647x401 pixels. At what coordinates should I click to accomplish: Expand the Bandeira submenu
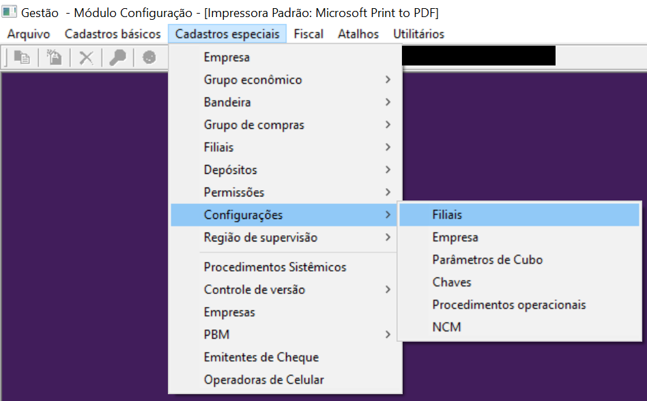(x=227, y=102)
